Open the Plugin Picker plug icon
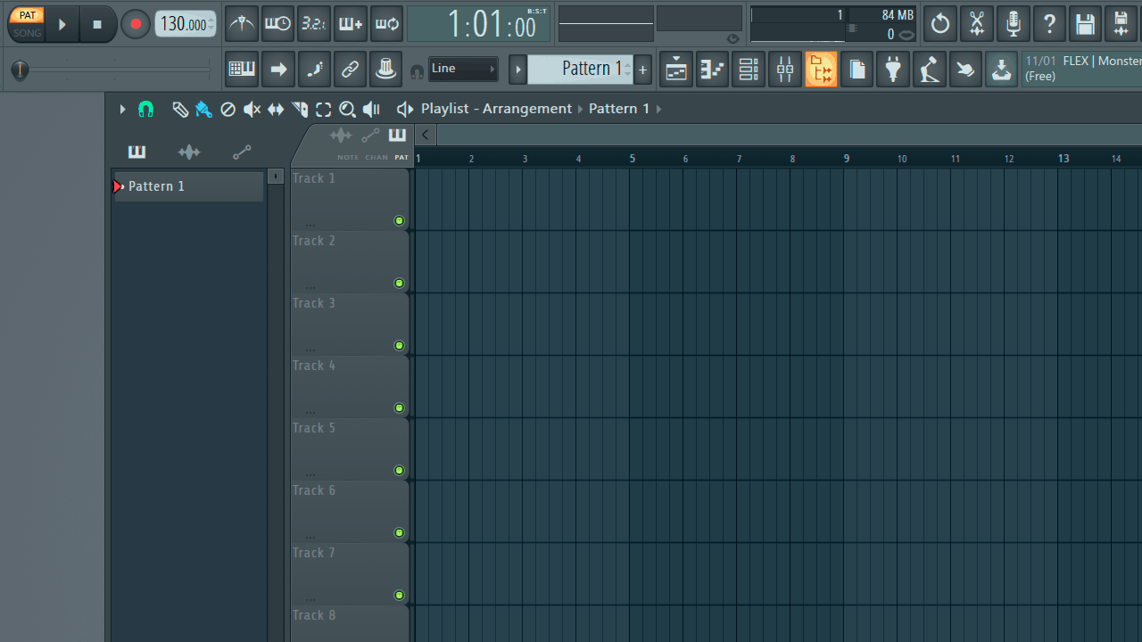Viewport: 1142px width, 642px height. click(893, 69)
